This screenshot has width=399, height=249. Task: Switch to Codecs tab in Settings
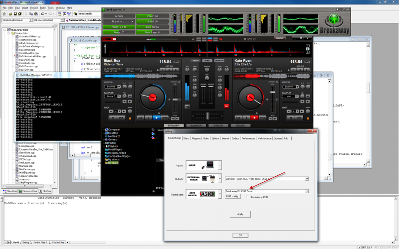tap(235, 138)
